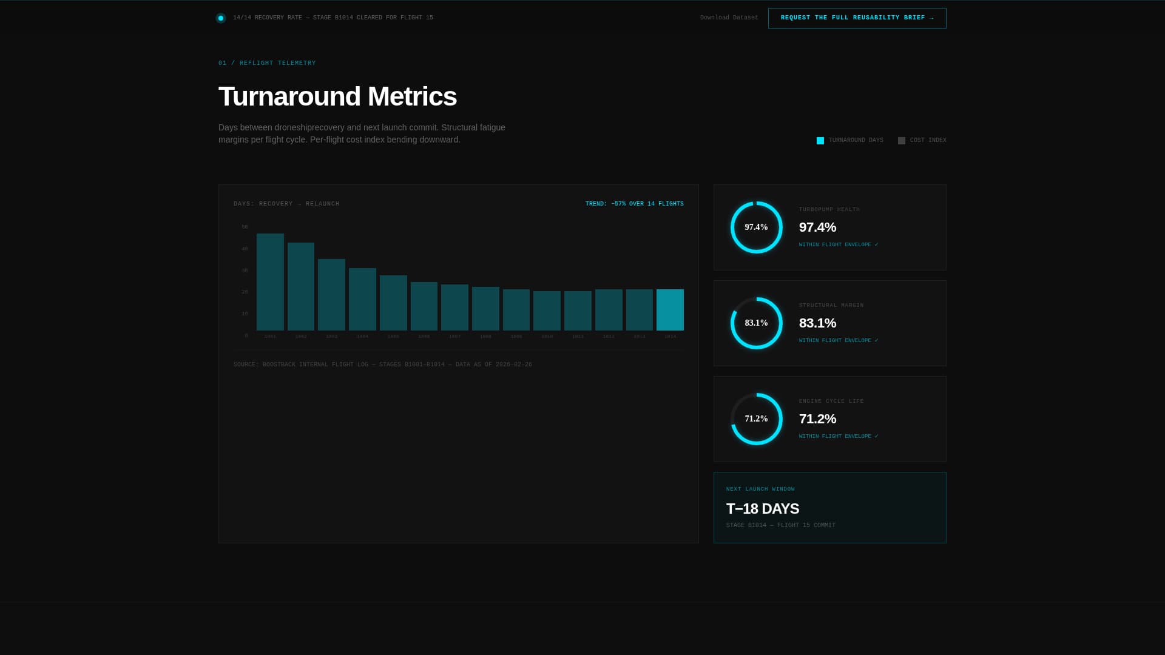Select the tallest bar for stage 1001
1165x655 pixels.
pyautogui.click(x=270, y=282)
